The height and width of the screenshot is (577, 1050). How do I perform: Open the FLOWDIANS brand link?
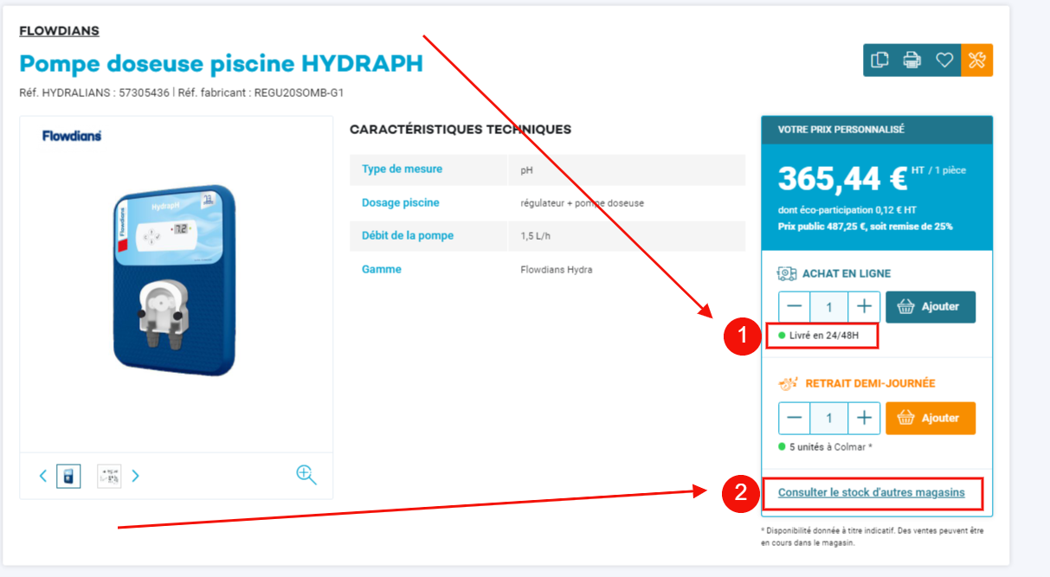coord(59,31)
